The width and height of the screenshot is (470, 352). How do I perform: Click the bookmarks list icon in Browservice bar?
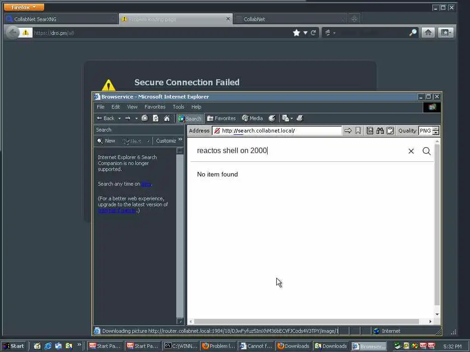click(370, 131)
